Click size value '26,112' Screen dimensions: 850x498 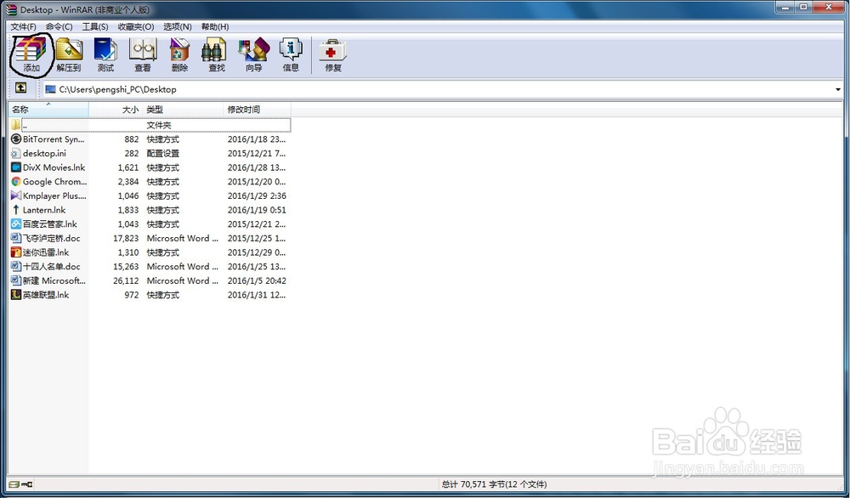click(x=126, y=280)
